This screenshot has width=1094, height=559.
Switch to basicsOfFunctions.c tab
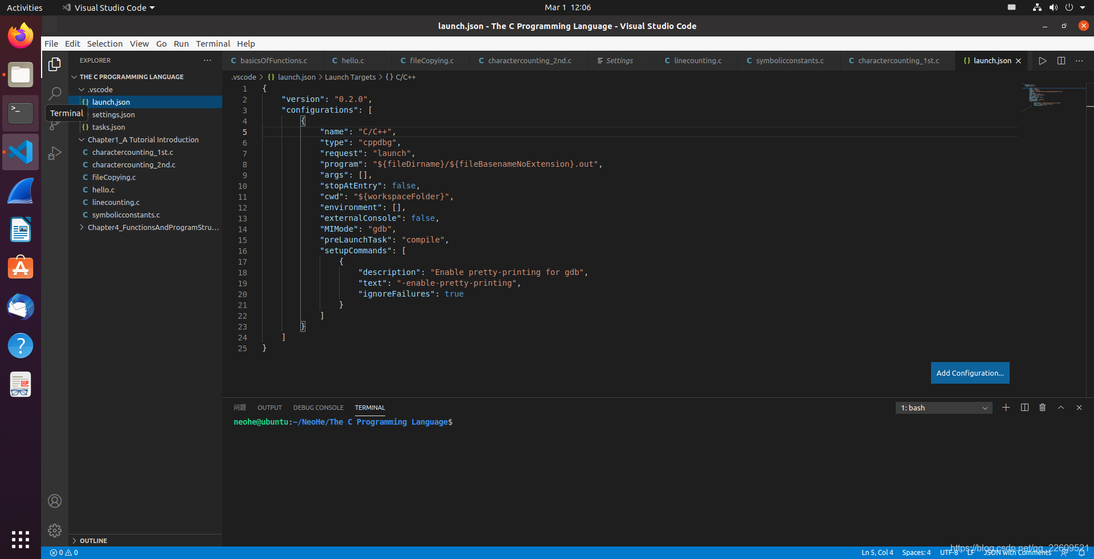pyautogui.click(x=273, y=61)
